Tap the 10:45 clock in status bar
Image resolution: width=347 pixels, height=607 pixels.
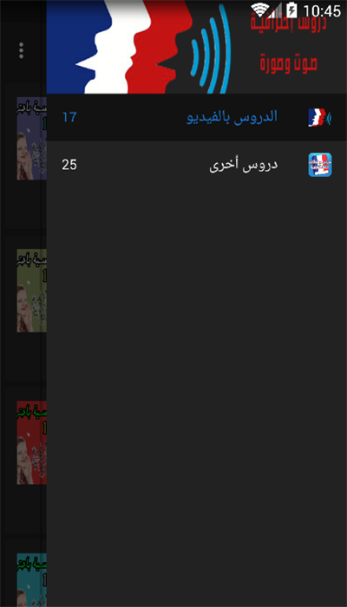coord(322,10)
